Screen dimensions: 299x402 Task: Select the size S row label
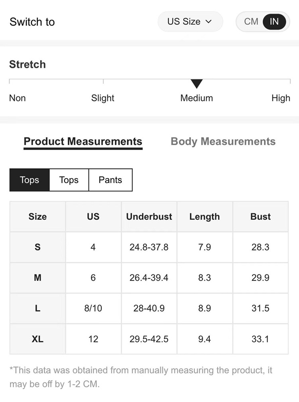click(37, 247)
